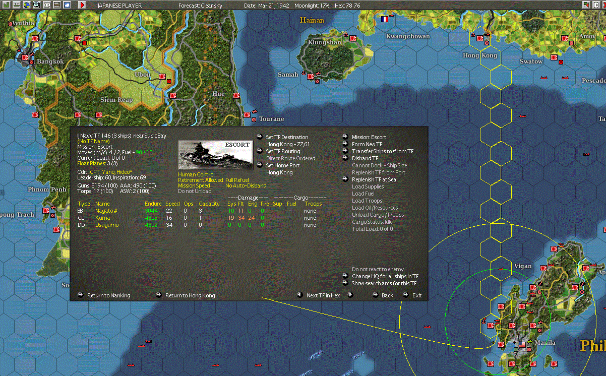Image resolution: width=606 pixels, height=376 pixels.
Task: Click arrow beside Mission: Escort
Action: coord(345,137)
